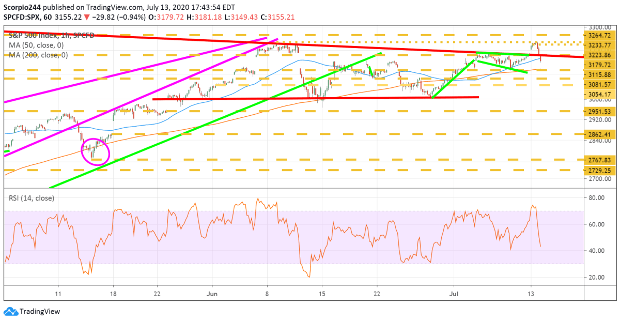Click the 3264.72 price level label

[x=600, y=36]
